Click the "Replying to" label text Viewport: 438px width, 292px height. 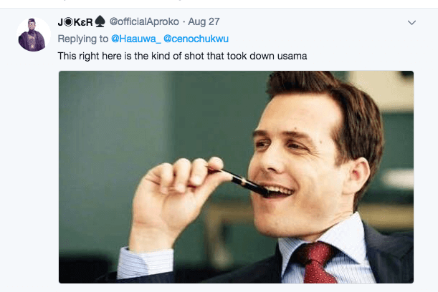83,37
